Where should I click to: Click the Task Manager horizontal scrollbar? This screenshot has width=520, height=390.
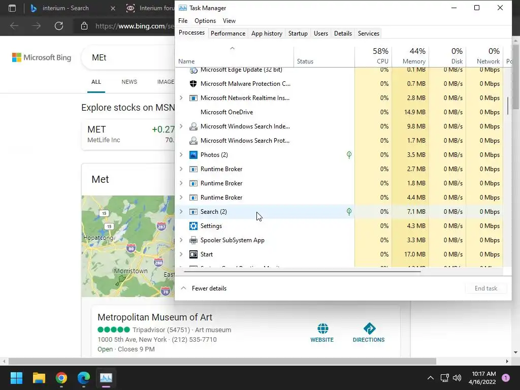(302, 271)
